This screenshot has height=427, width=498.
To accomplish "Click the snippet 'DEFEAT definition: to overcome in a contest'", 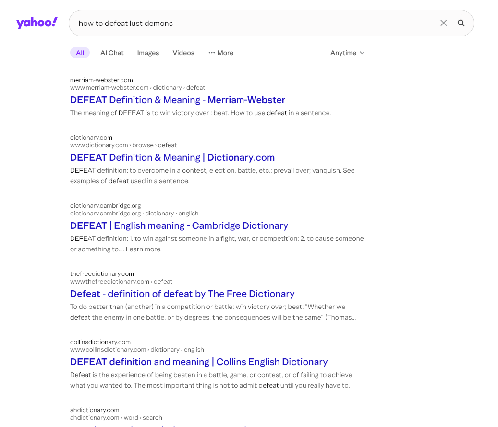I will pyautogui.click(x=212, y=176).
